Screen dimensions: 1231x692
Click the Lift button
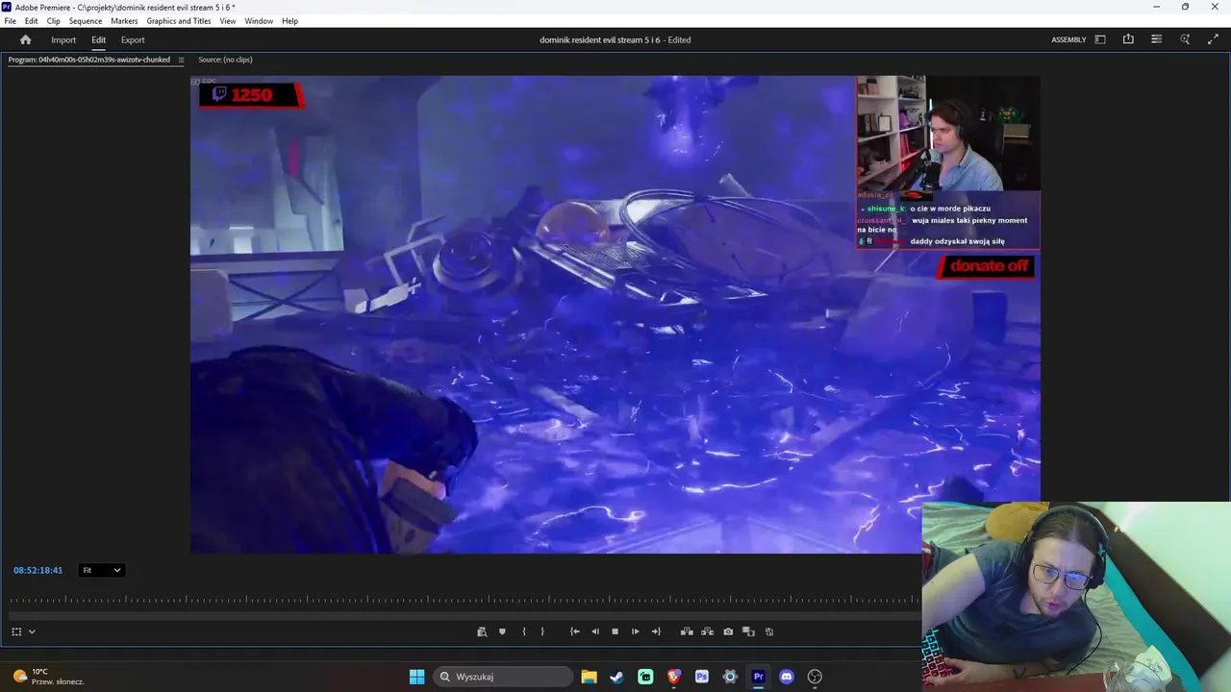pos(687,631)
